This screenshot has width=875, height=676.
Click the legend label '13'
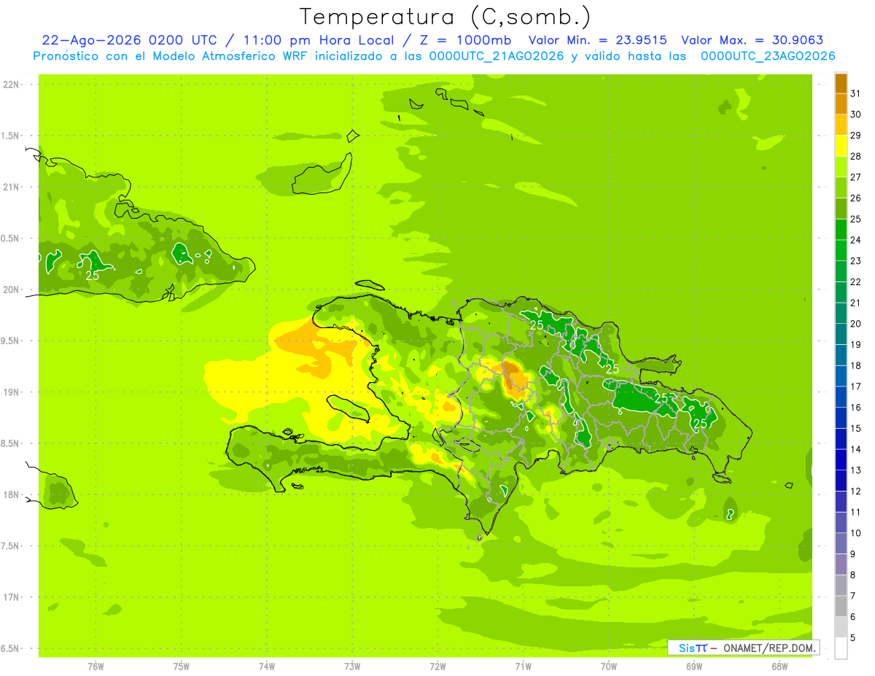point(856,470)
